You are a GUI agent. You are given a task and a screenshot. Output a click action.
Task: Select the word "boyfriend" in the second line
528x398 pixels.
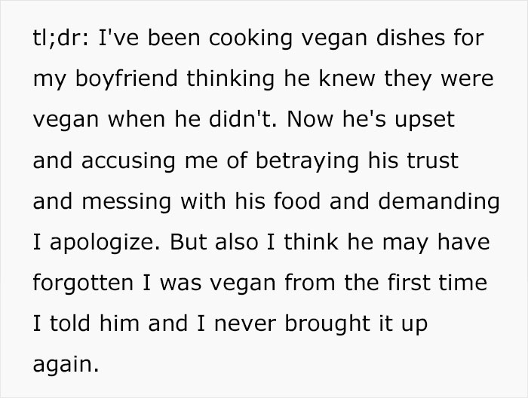pyautogui.click(x=126, y=78)
